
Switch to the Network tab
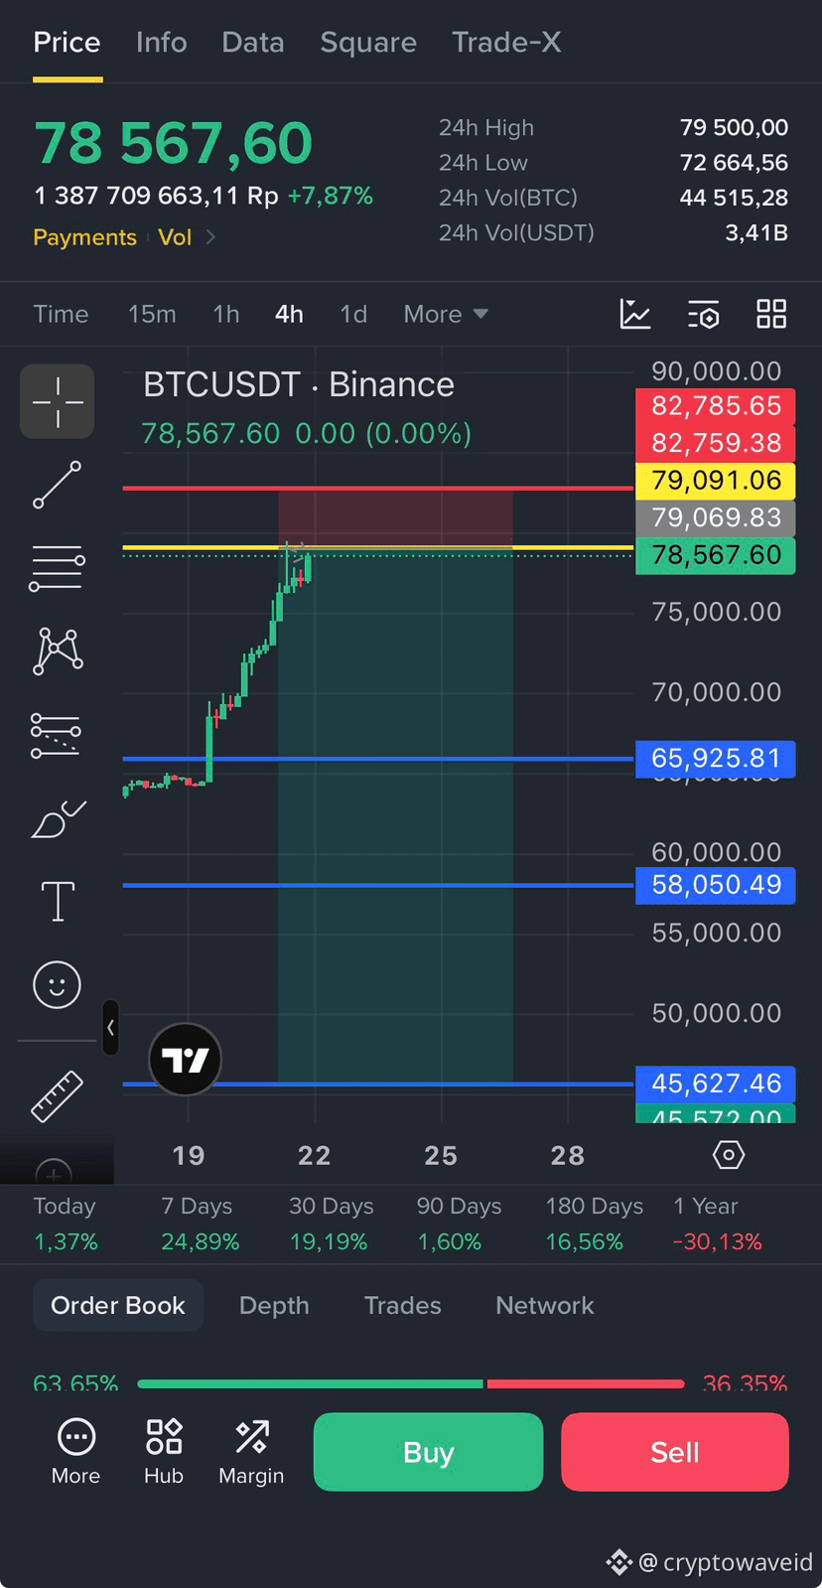[x=545, y=1305]
